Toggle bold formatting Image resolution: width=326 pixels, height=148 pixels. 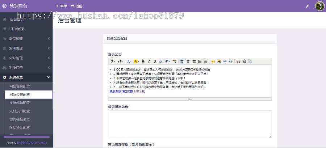tap(143, 62)
